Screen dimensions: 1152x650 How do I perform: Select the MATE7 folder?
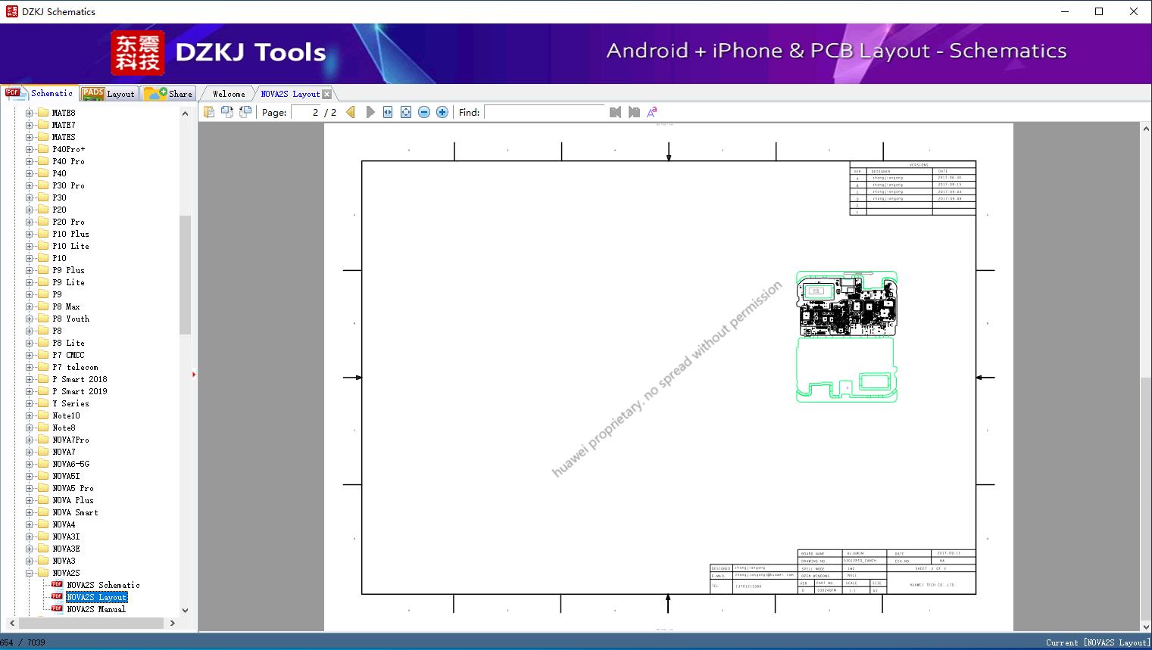coord(64,125)
